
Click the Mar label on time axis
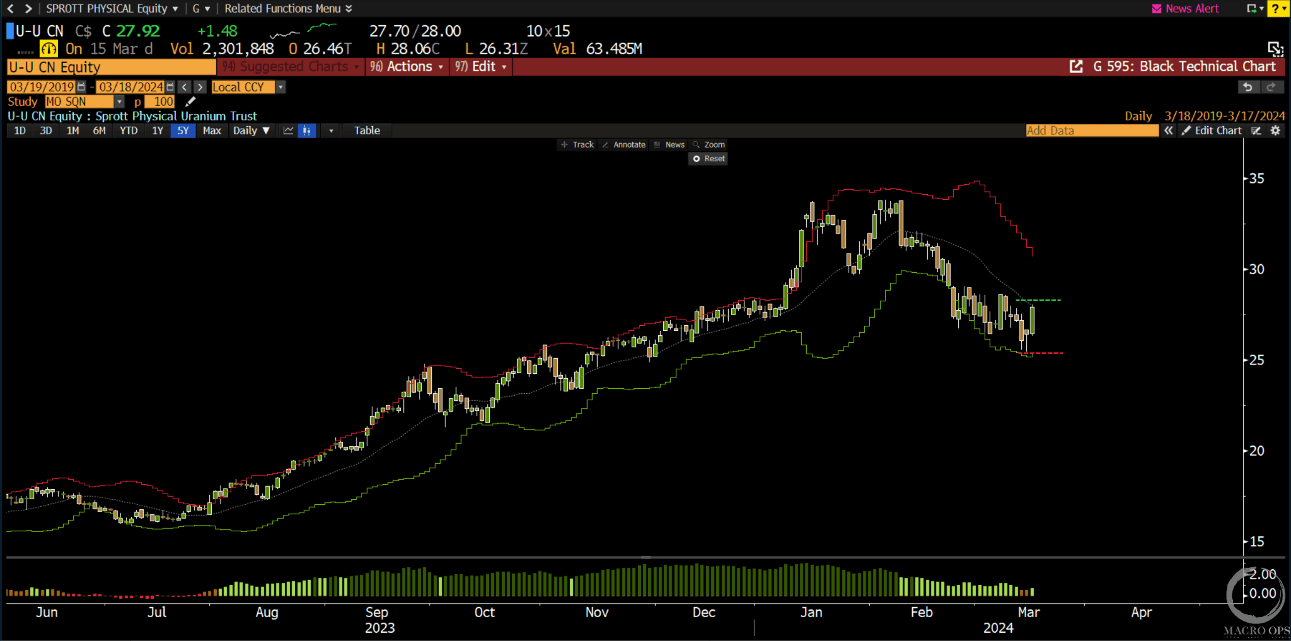1029,612
